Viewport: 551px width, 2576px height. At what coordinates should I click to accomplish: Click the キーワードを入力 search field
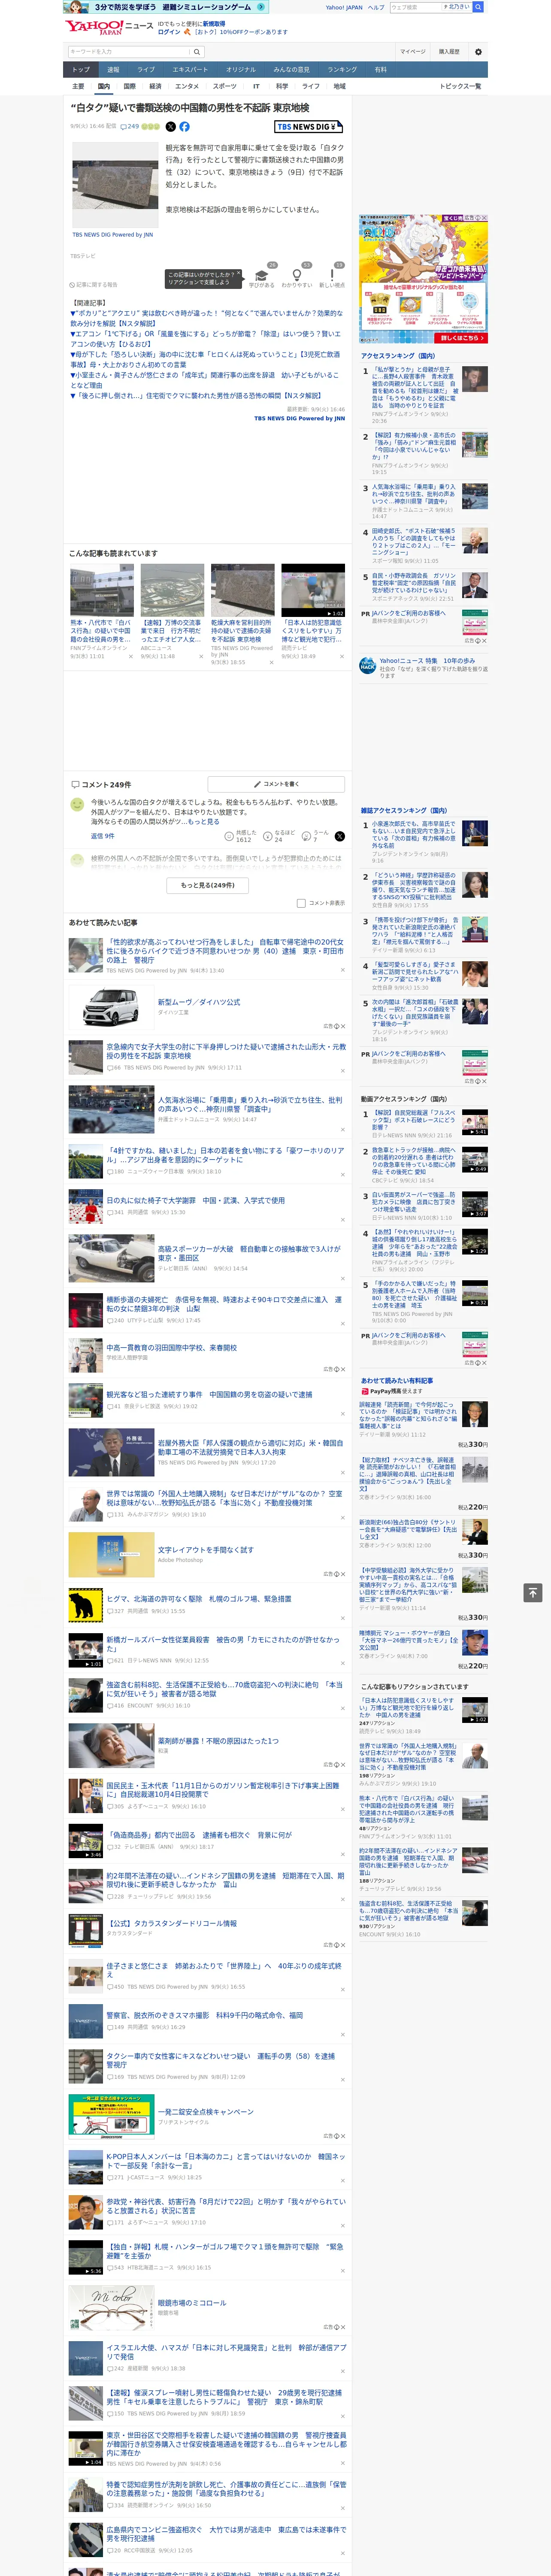click(x=129, y=52)
